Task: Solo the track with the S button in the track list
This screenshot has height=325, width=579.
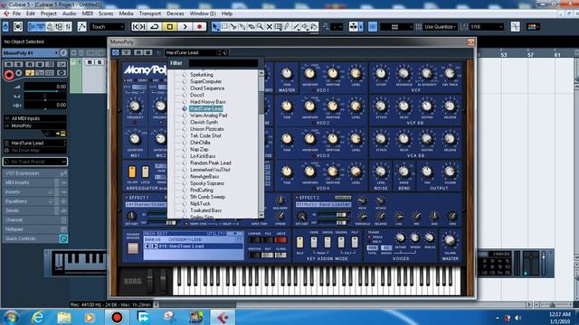Action: (99, 62)
